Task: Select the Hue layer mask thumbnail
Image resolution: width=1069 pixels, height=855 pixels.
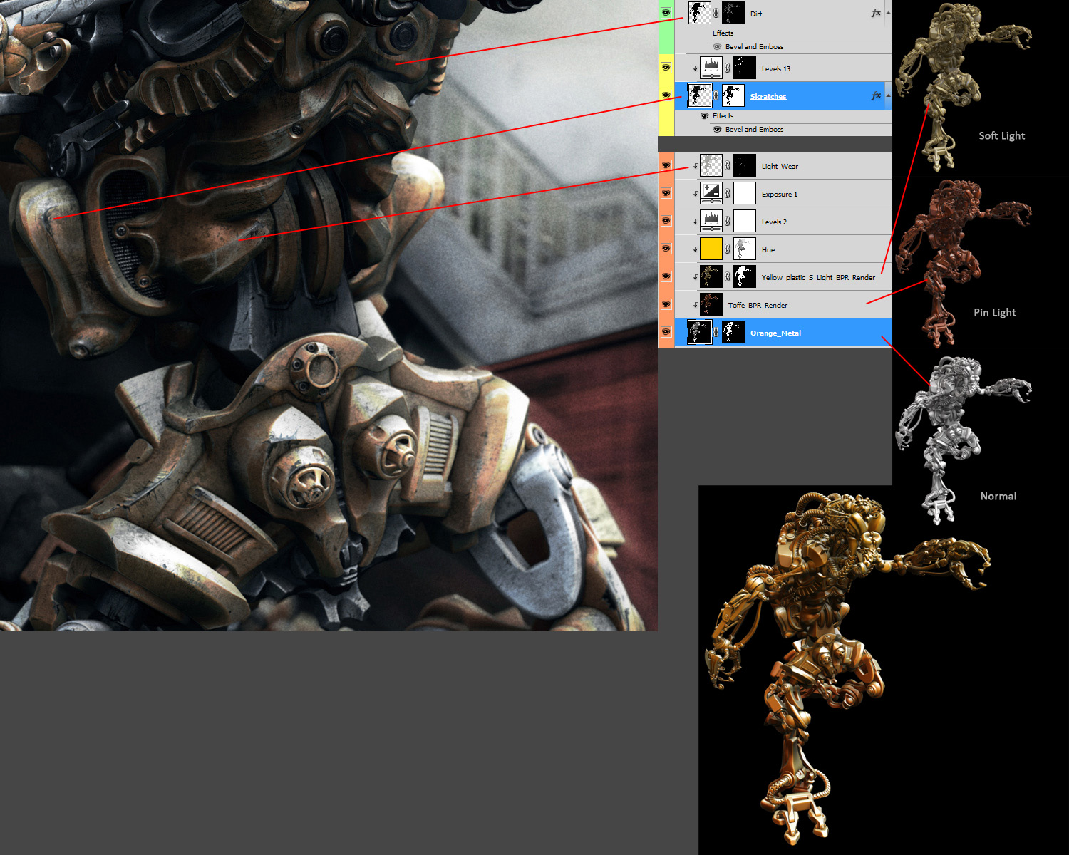Action: pyautogui.click(x=745, y=249)
